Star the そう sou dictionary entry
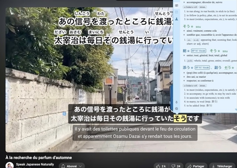Image resolution: width=237 pixels, height=168 pixels. pos(192,26)
